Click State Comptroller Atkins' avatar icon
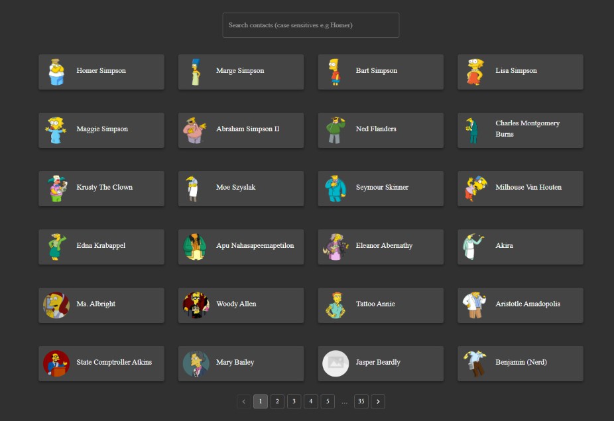Image resolution: width=614 pixels, height=421 pixels. [x=56, y=363]
